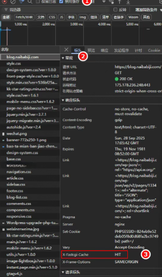162x277 pixels.
Task: Switch to the 发起程序 tab
Action: pyautogui.click(x=121, y=50)
